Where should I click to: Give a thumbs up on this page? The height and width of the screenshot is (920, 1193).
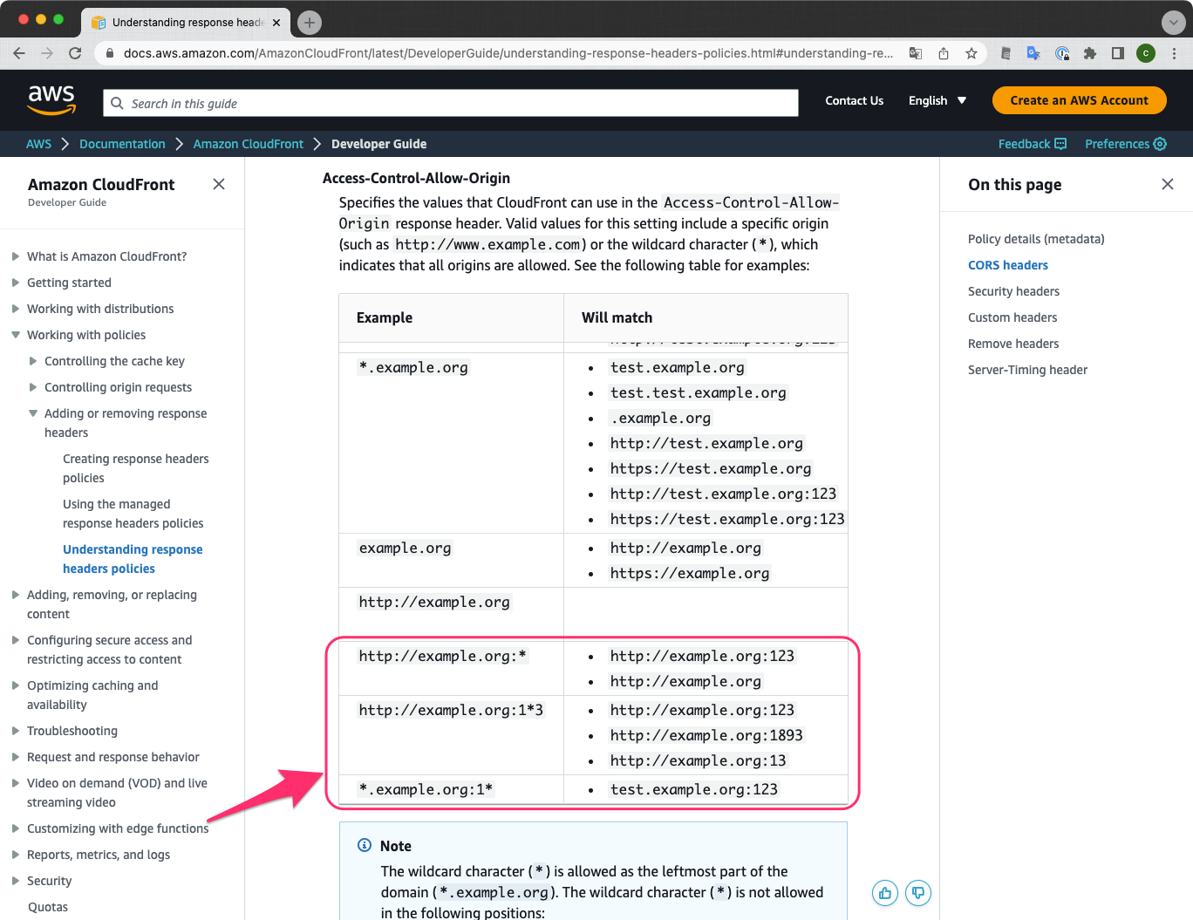pyautogui.click(x=884, y=893)
